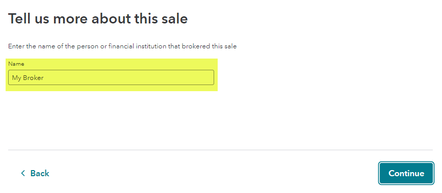
Task: Click the Continue button
Action: (x=406, y=173)
